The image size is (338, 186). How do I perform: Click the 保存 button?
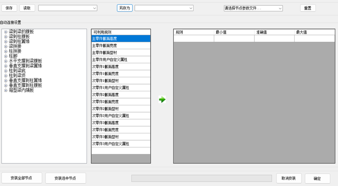(x=9, y=8)
